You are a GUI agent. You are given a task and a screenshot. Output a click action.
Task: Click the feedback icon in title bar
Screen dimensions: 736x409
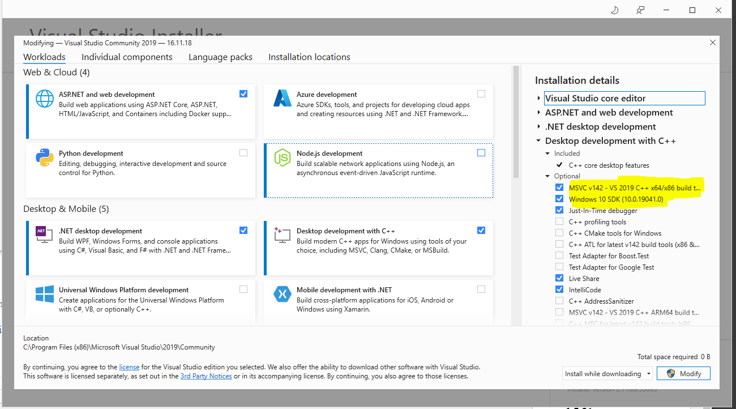640,10
